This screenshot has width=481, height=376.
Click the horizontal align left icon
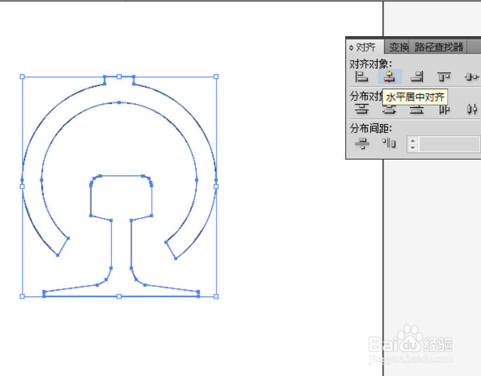point(361,76)
